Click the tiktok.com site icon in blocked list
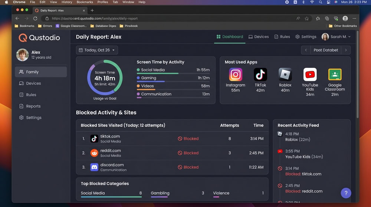Screen dimensions: 371x207 coord(94,139)
